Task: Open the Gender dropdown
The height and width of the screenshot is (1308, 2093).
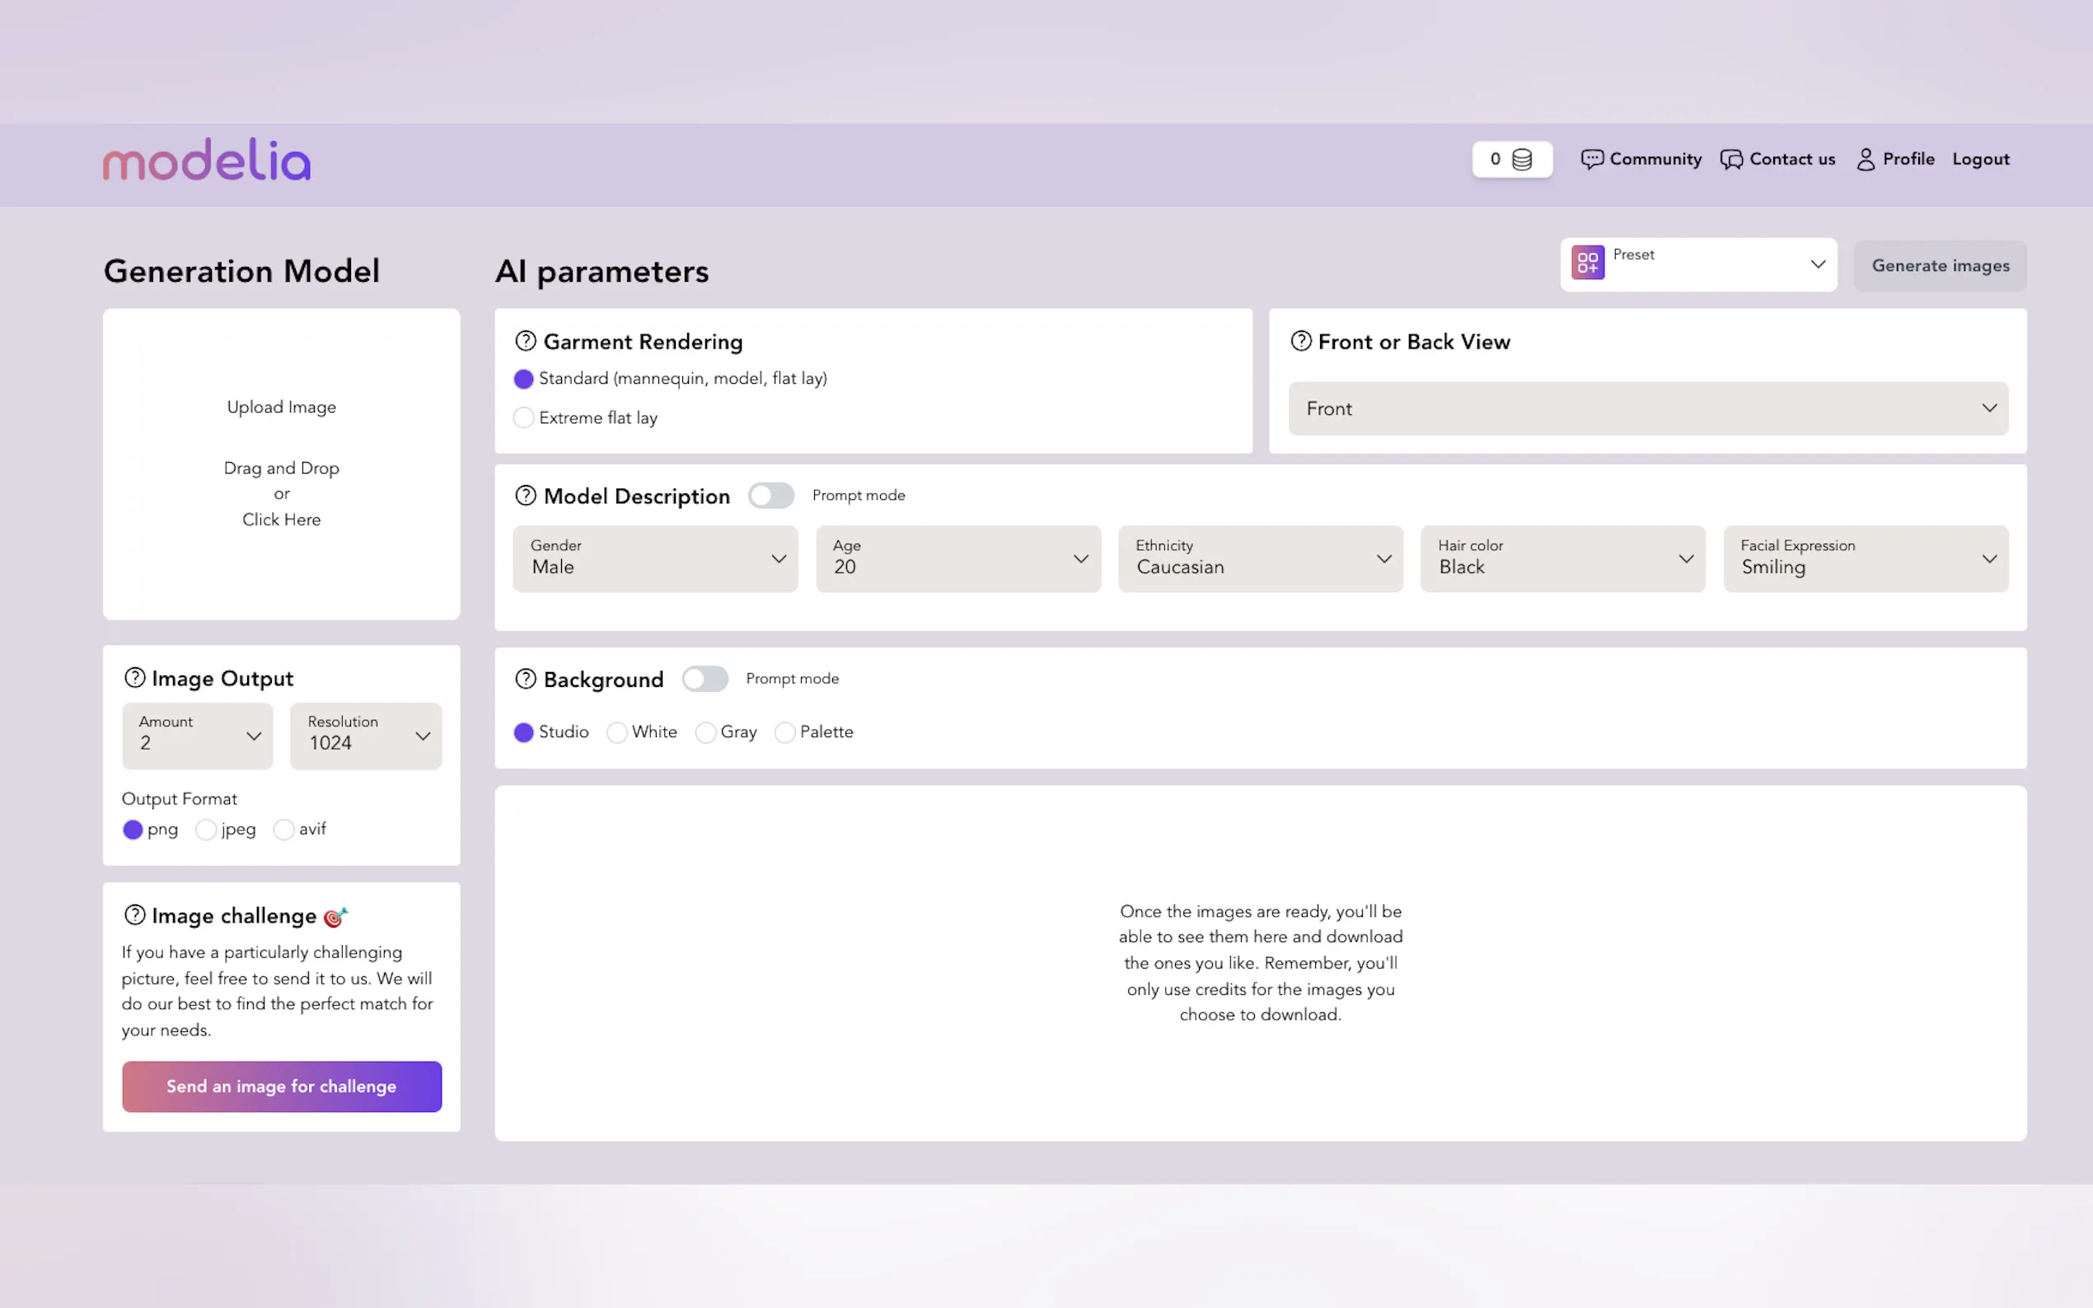Action: coord(655,558)
